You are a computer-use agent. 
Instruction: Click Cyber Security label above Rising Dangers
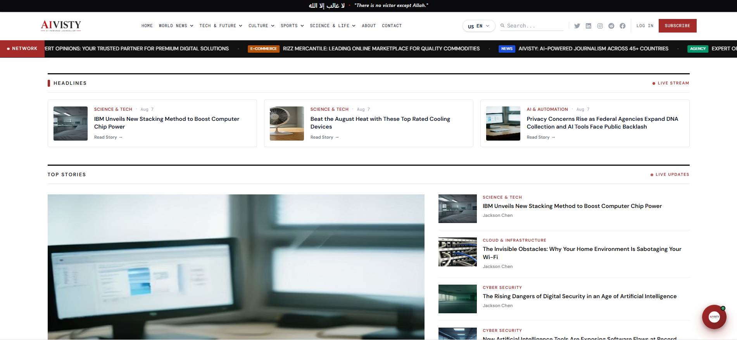point(502,288)
